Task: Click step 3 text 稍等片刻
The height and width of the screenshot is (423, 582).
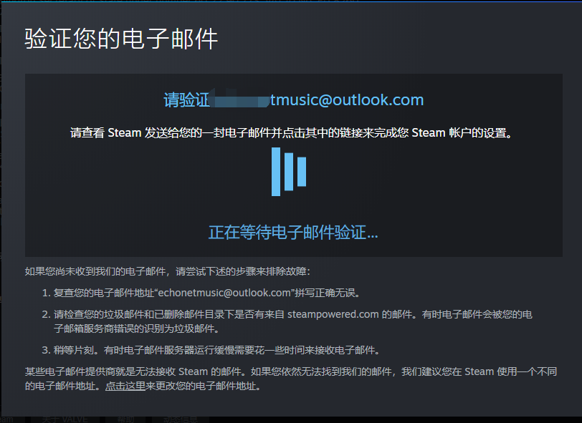Action: coord(216,350)
